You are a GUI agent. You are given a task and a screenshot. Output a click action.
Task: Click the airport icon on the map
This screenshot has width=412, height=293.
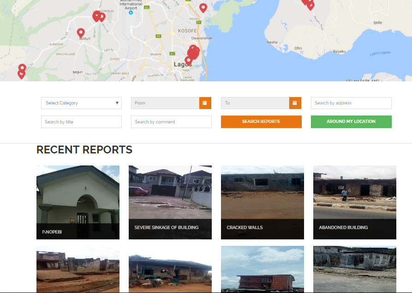(x=131, y=13)
